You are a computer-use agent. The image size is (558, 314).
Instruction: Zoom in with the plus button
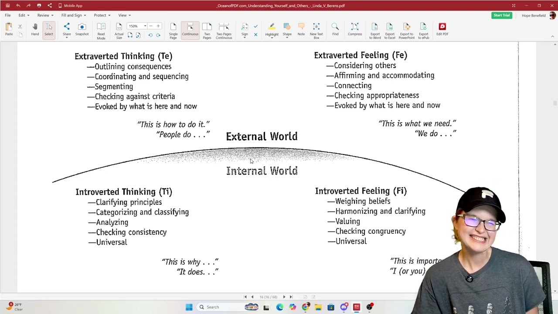[158, 26]
